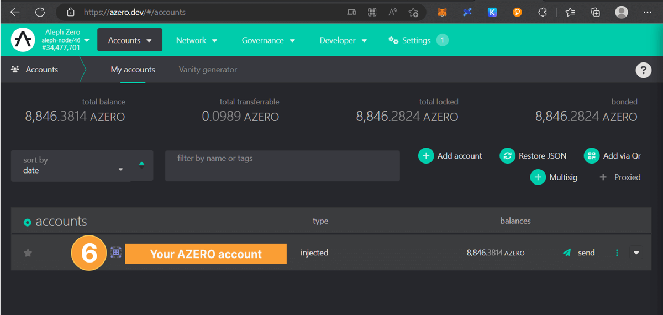The image size is (663, 315).
Task: Open the browser three-dot menu
Action: (x=648, y=12)
